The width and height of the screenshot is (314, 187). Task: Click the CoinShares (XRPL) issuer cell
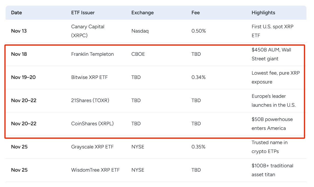92,124
